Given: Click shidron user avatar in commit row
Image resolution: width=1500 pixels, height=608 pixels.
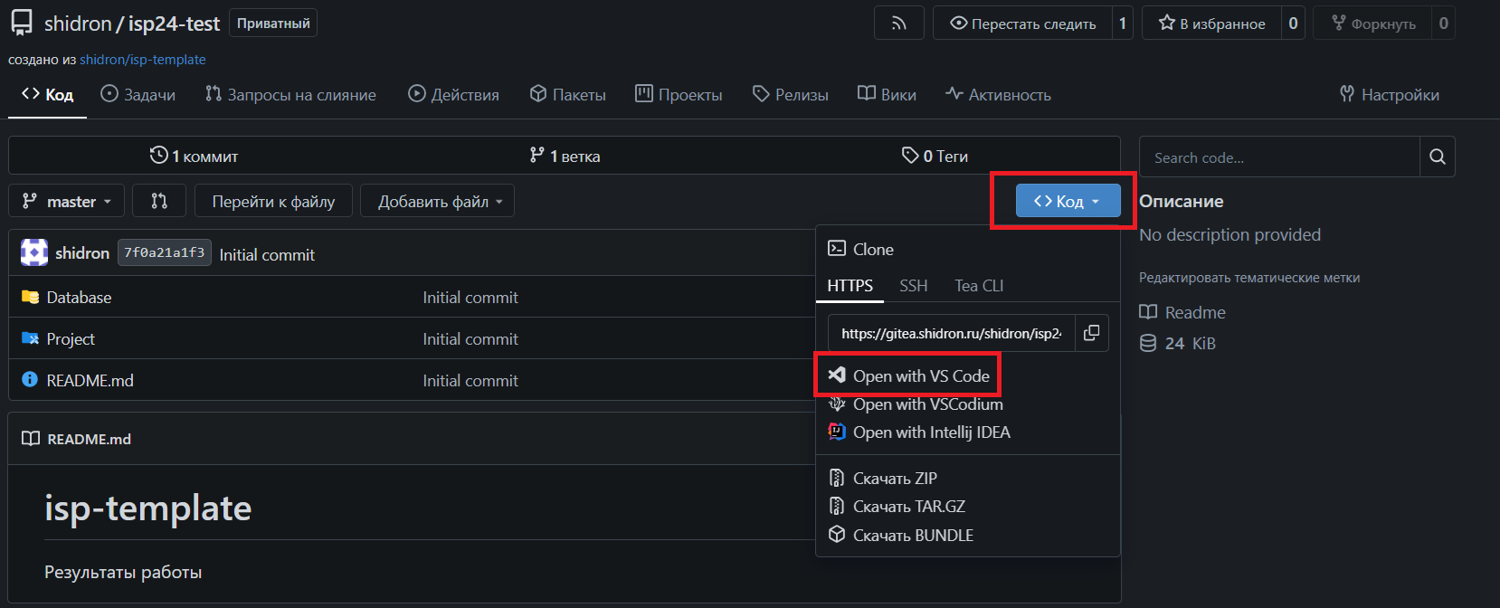Looking at the screenshot, I should pyautogui.click(x=34, y=252).
